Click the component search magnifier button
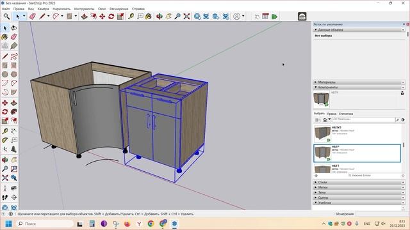Viewport: 410px width, 230px height. [x=397, y=119]
